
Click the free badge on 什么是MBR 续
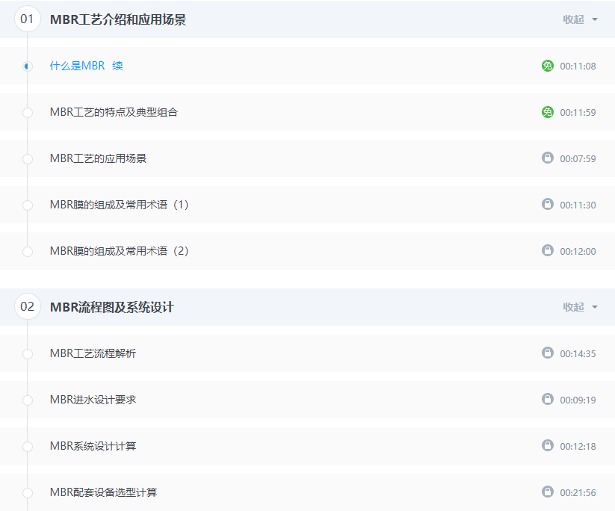point(548,66)
